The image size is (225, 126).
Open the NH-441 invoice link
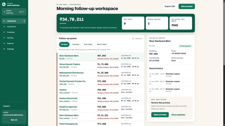click(x=62, y=59)
